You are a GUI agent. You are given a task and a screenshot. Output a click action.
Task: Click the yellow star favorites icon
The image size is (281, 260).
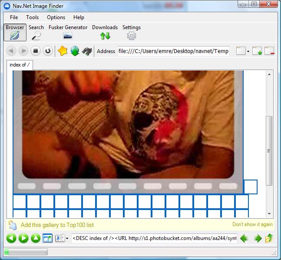(63, 51)
